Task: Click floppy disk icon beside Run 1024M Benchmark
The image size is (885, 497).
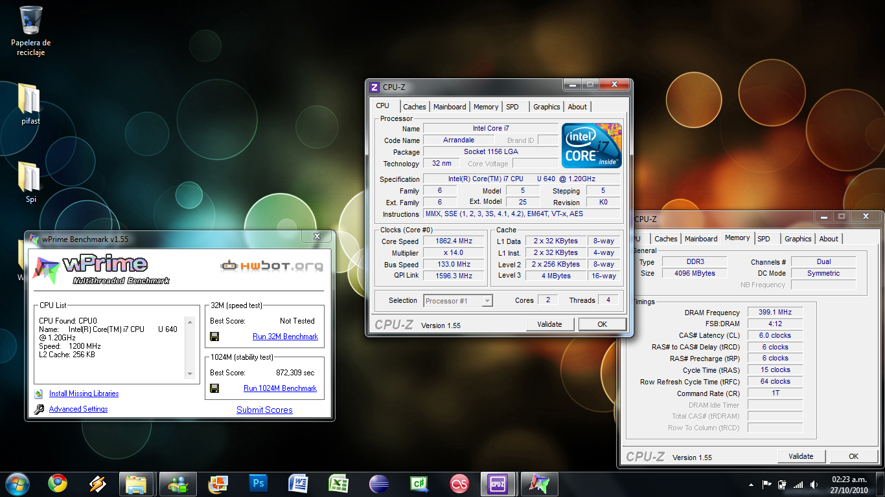Action: tap(214, 388)
